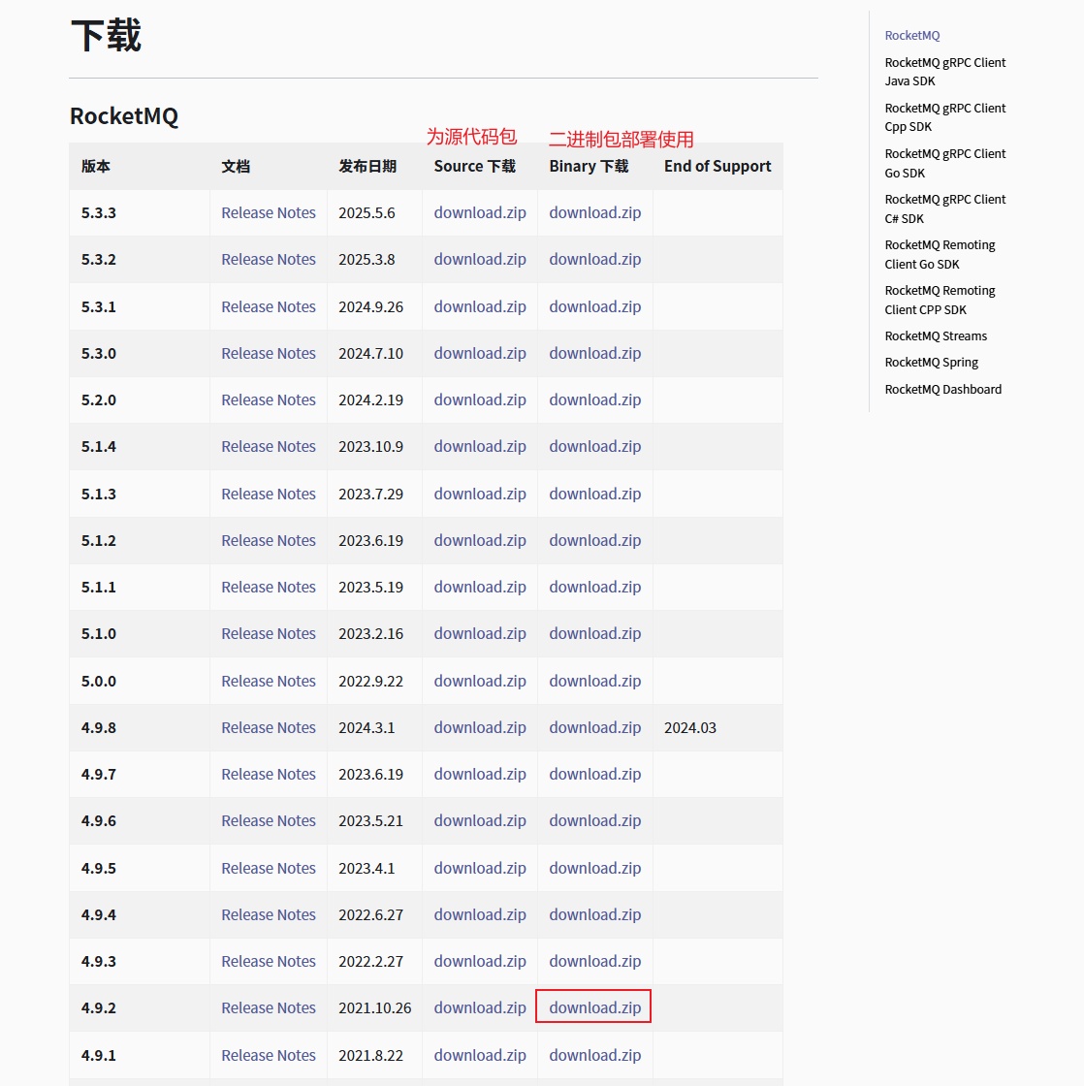Viewport: 1084px width, 1086px height.
Task: Open Release Notes for version 4.9.4
Action: point(268,914)
